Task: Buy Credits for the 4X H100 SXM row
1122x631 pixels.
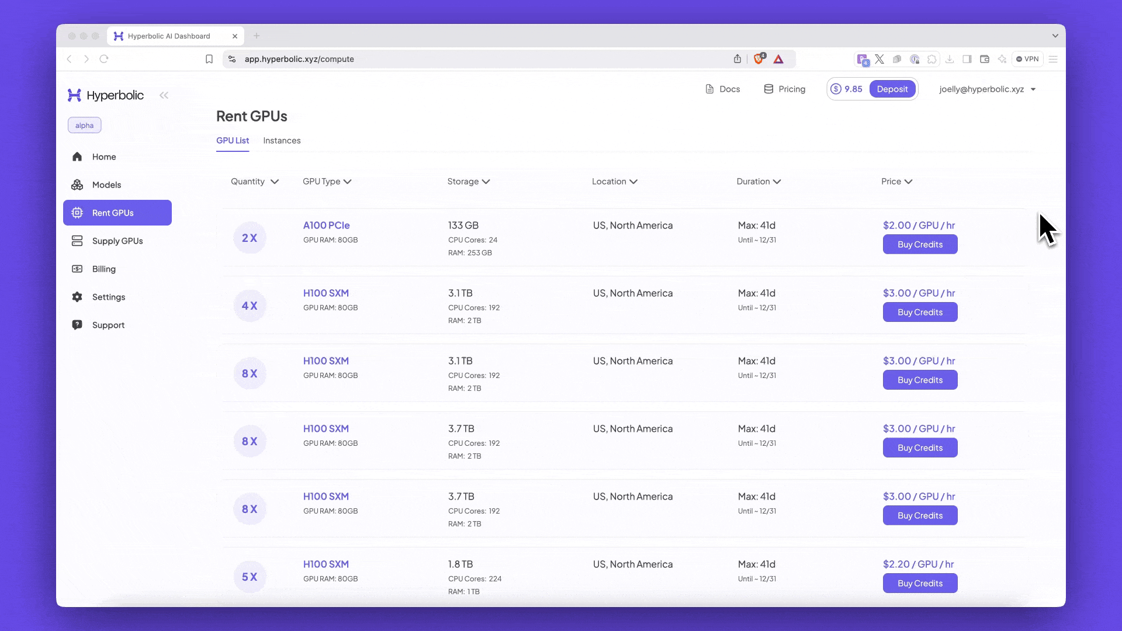Action: pos(920,312)
